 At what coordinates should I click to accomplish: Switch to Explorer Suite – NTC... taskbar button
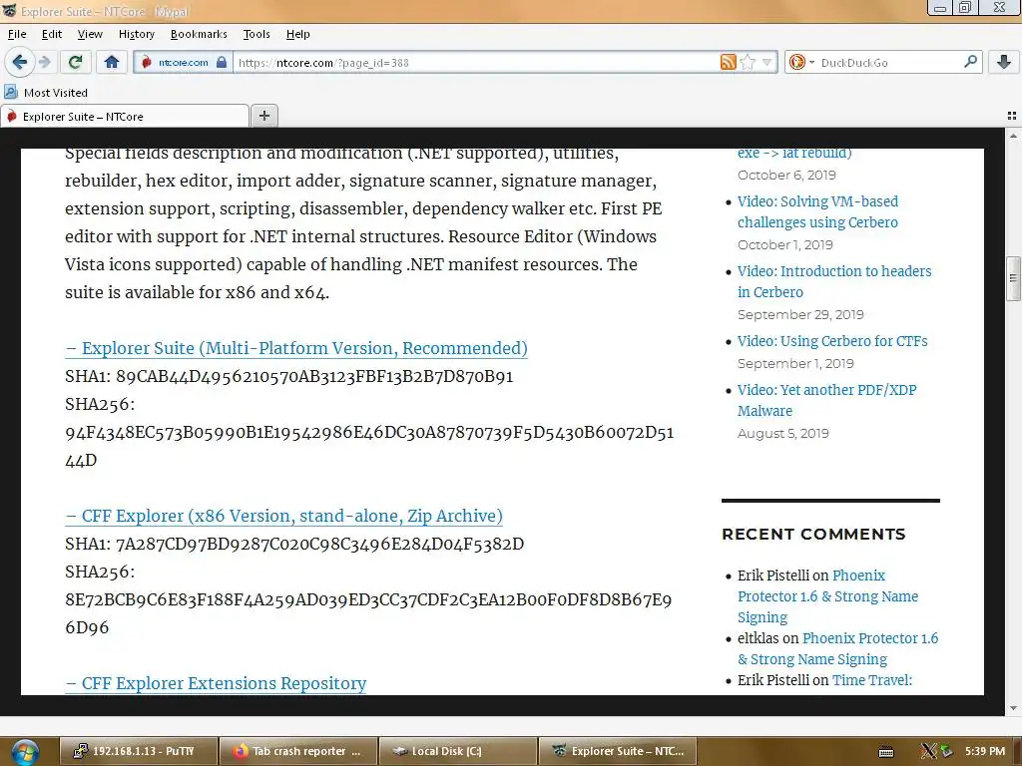tap(618, 751)
